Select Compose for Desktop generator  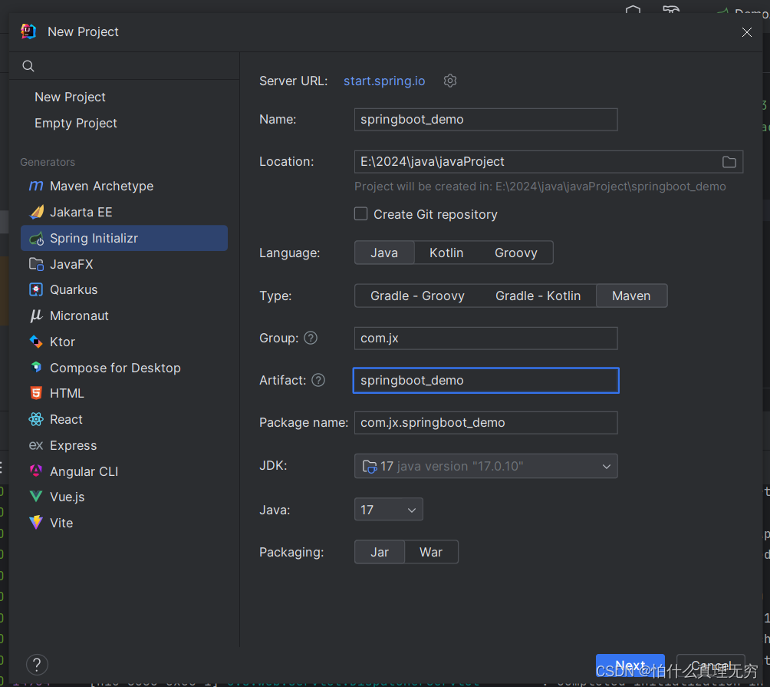[x=124, y=368]
